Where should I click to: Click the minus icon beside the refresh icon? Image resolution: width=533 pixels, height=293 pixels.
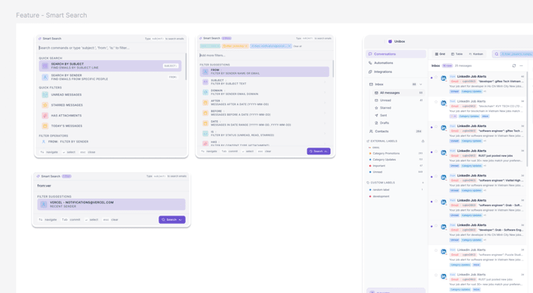[521, 65]
